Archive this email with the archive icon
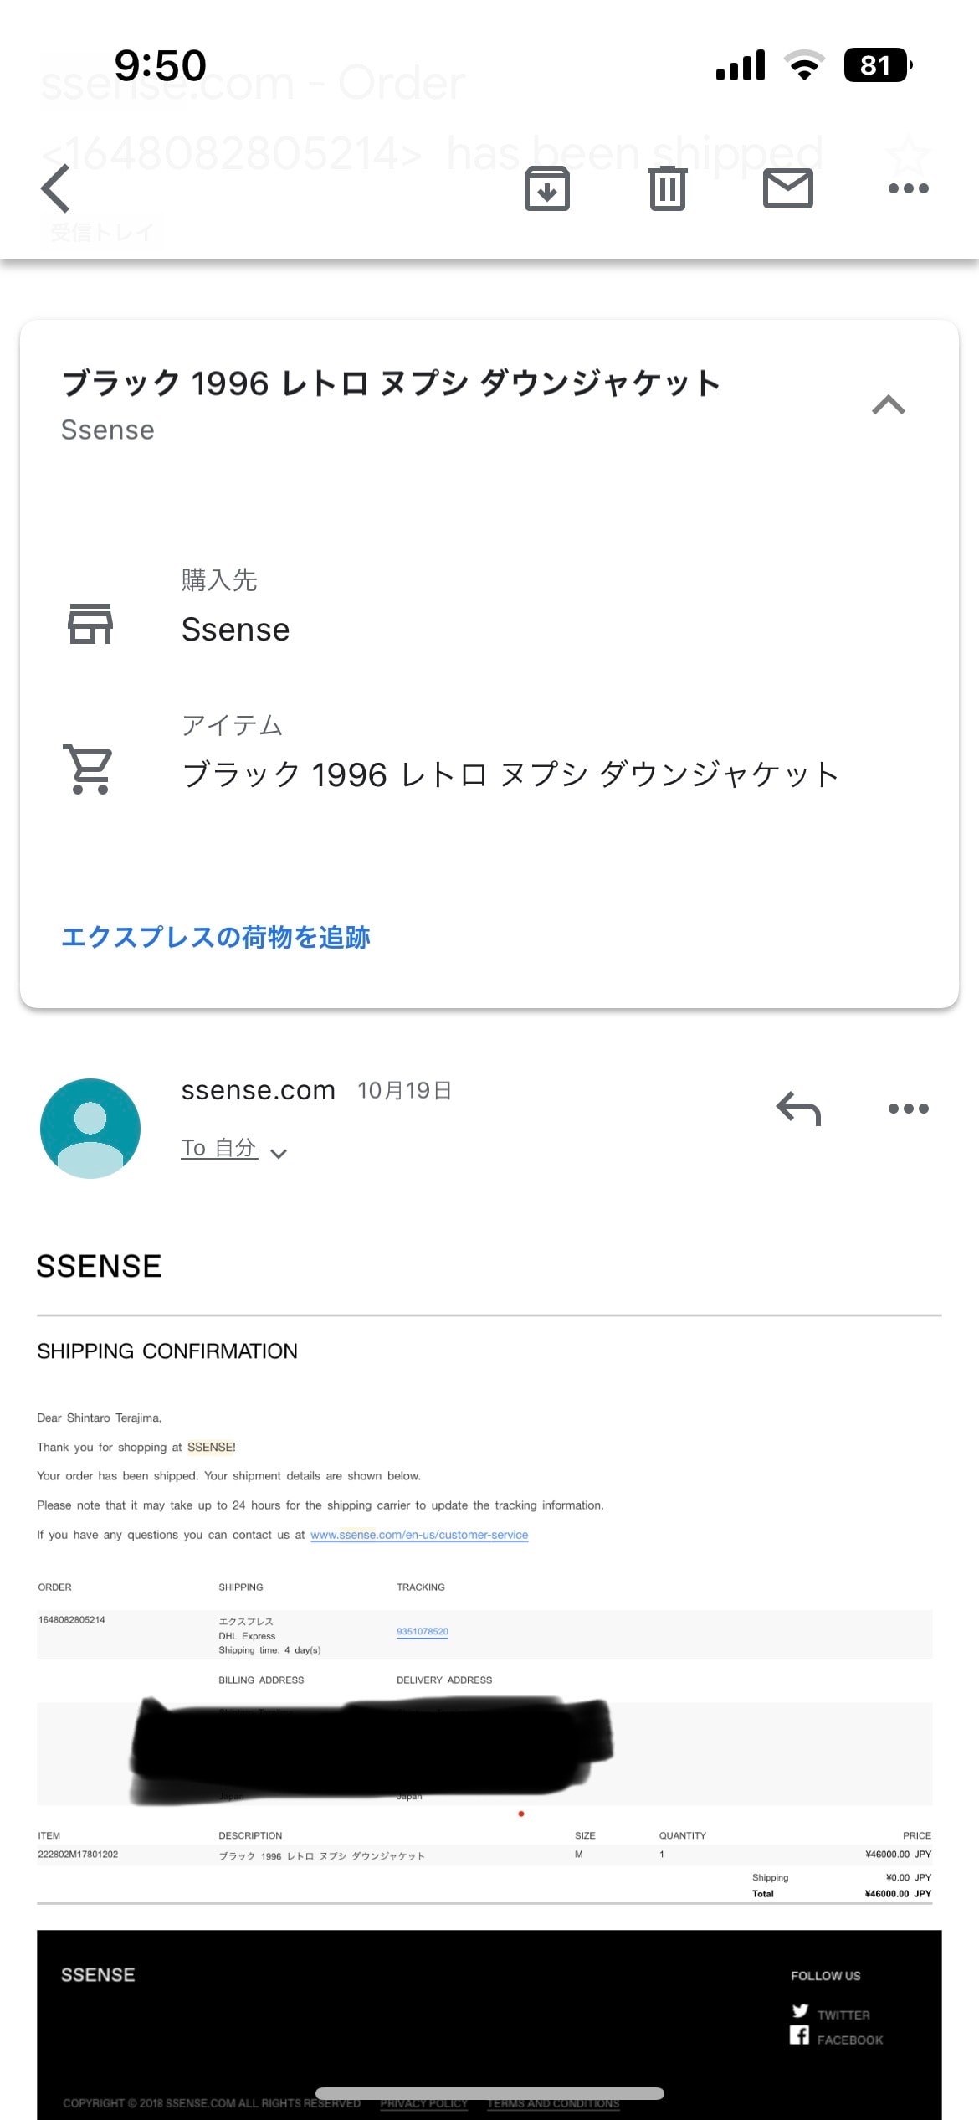979x2120 pixels. click(547, 188)
